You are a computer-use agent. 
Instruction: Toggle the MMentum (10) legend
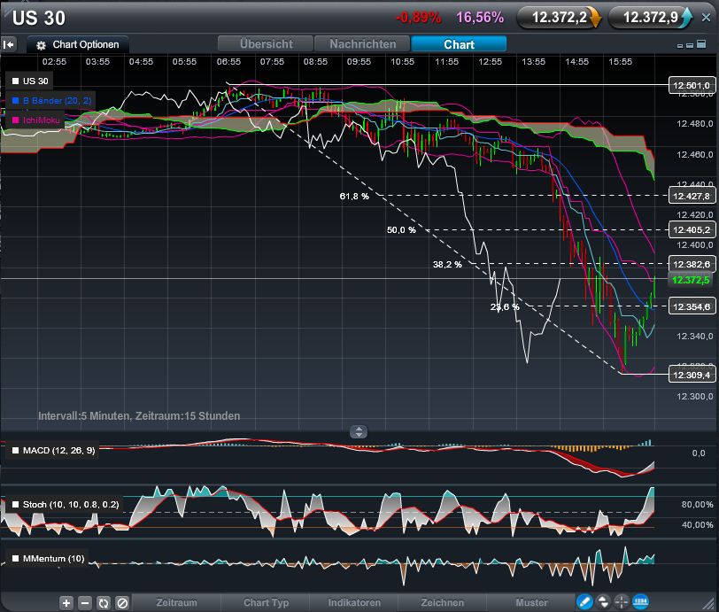click(x=48, y=559)
